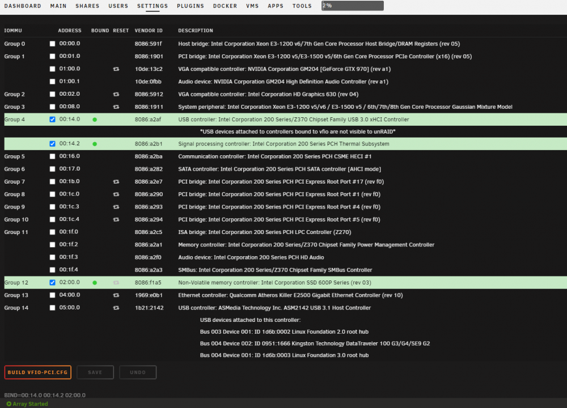Uncheck the USB controller 00:14.0 checkbox

(x=52, y=120)
